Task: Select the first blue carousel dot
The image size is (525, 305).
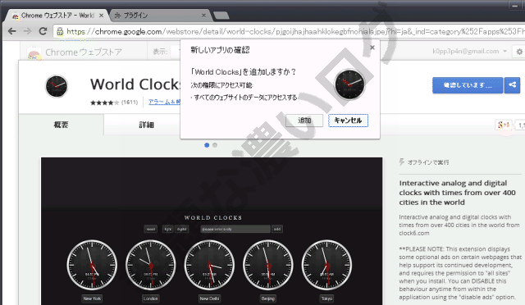Action: point(207,145)
